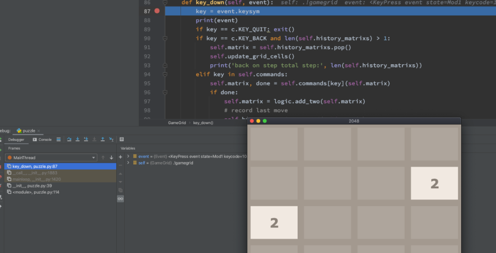Viewport: 496px width, 253px height.
Task: Collapse the code fold marker at line 90
Action: click(165, 38)
